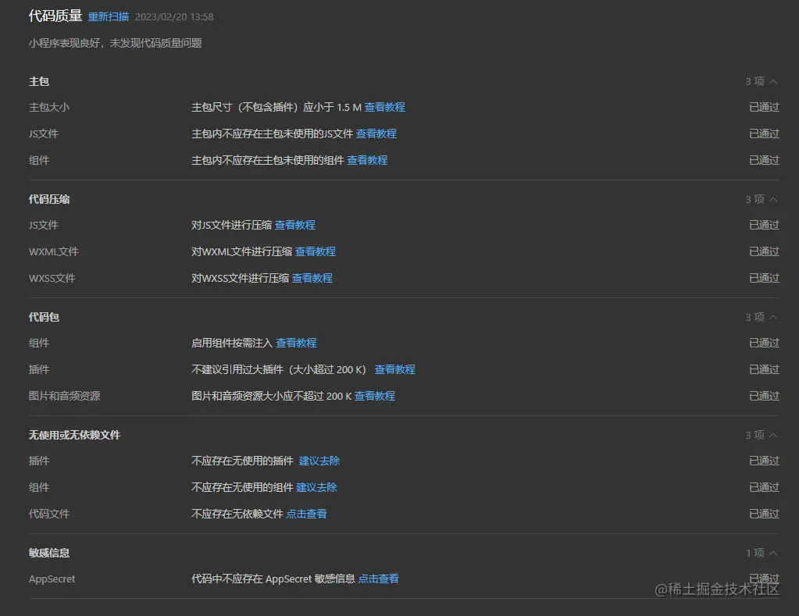Click 已通过 status in 代码文件 row
Viewport: 799px width, 616px height.
764,514
